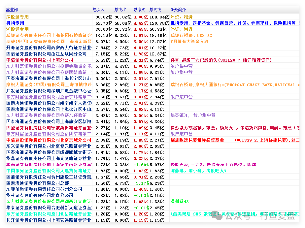Click 东方证券厦门仙岳路 branch name
Viewport: 305px width, 228px height.
click(x=49, y=214)
